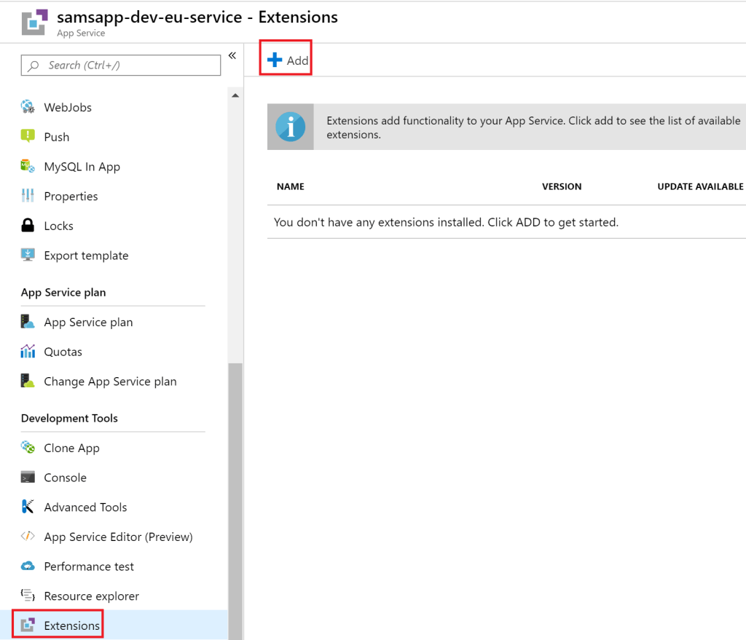
Task: Sort extensions by NAME column header
Action: pos(291,186)
